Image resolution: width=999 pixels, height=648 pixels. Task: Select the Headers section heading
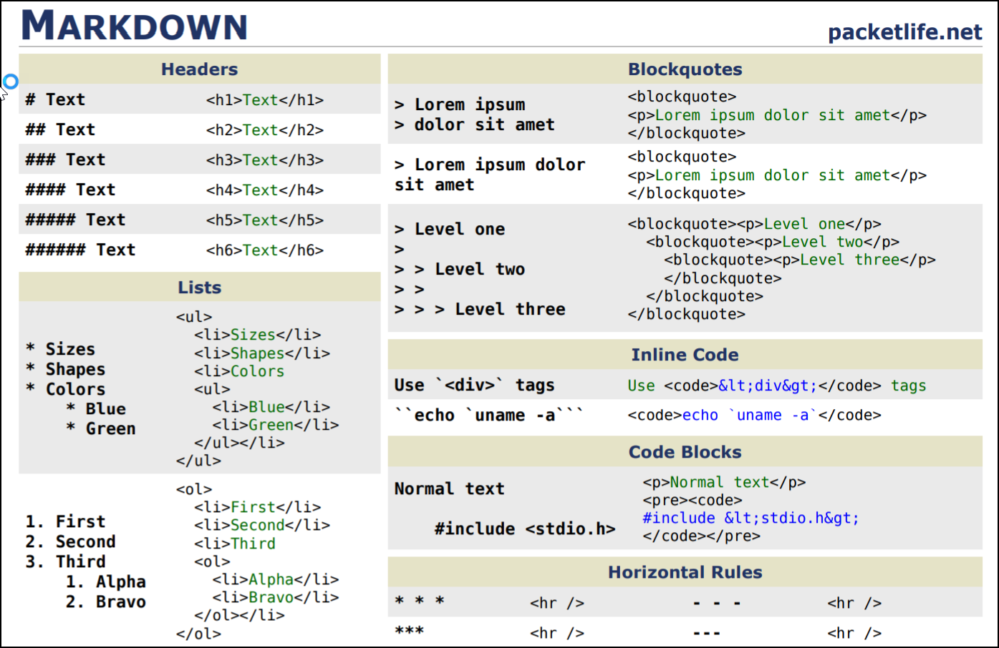point(199,69)
